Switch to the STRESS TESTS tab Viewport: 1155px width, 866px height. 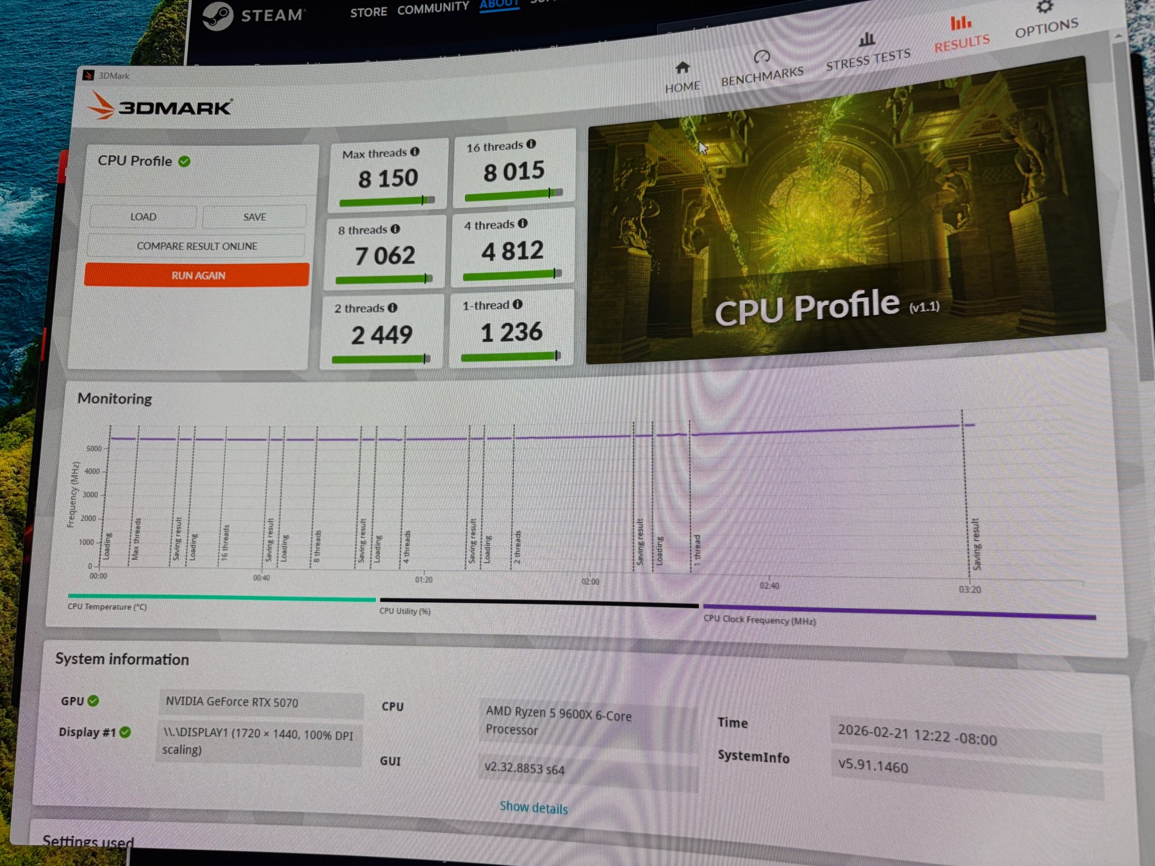[868, 52]
